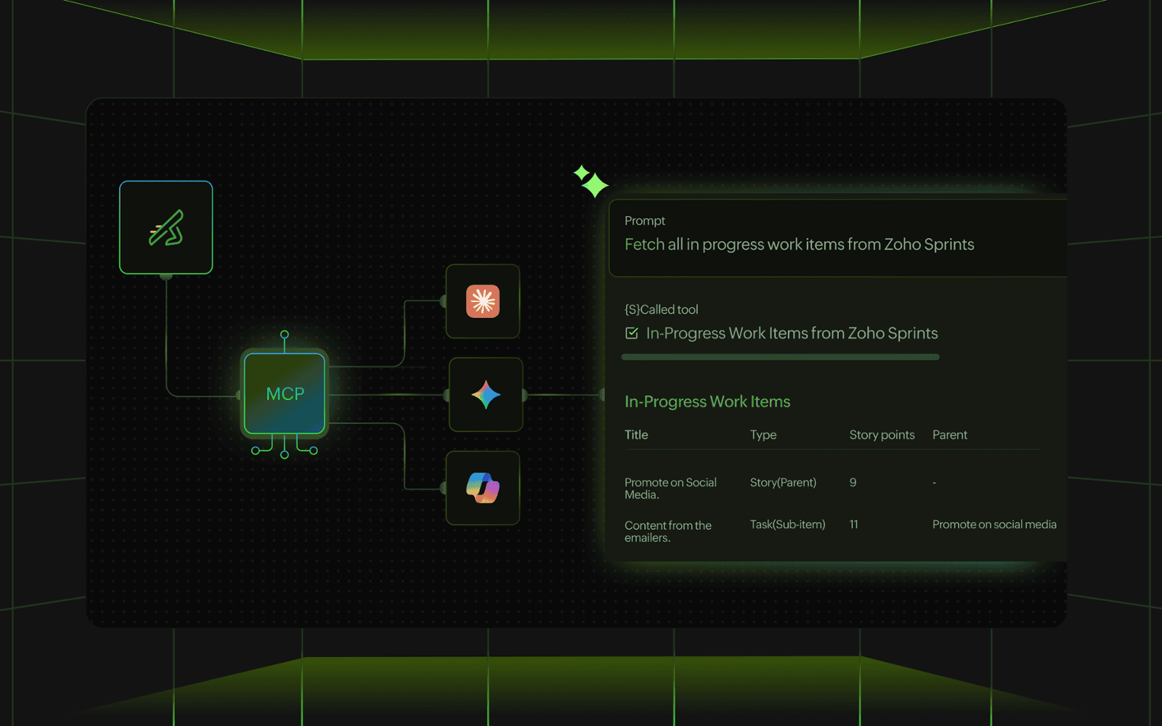The width and height of the screenshot is (1162, 726).
Task: Select the Parent column header
Action: click(x=949, y=435)
